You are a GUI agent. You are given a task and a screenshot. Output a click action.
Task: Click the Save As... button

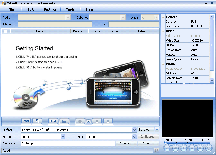click(x=146, y=130)
